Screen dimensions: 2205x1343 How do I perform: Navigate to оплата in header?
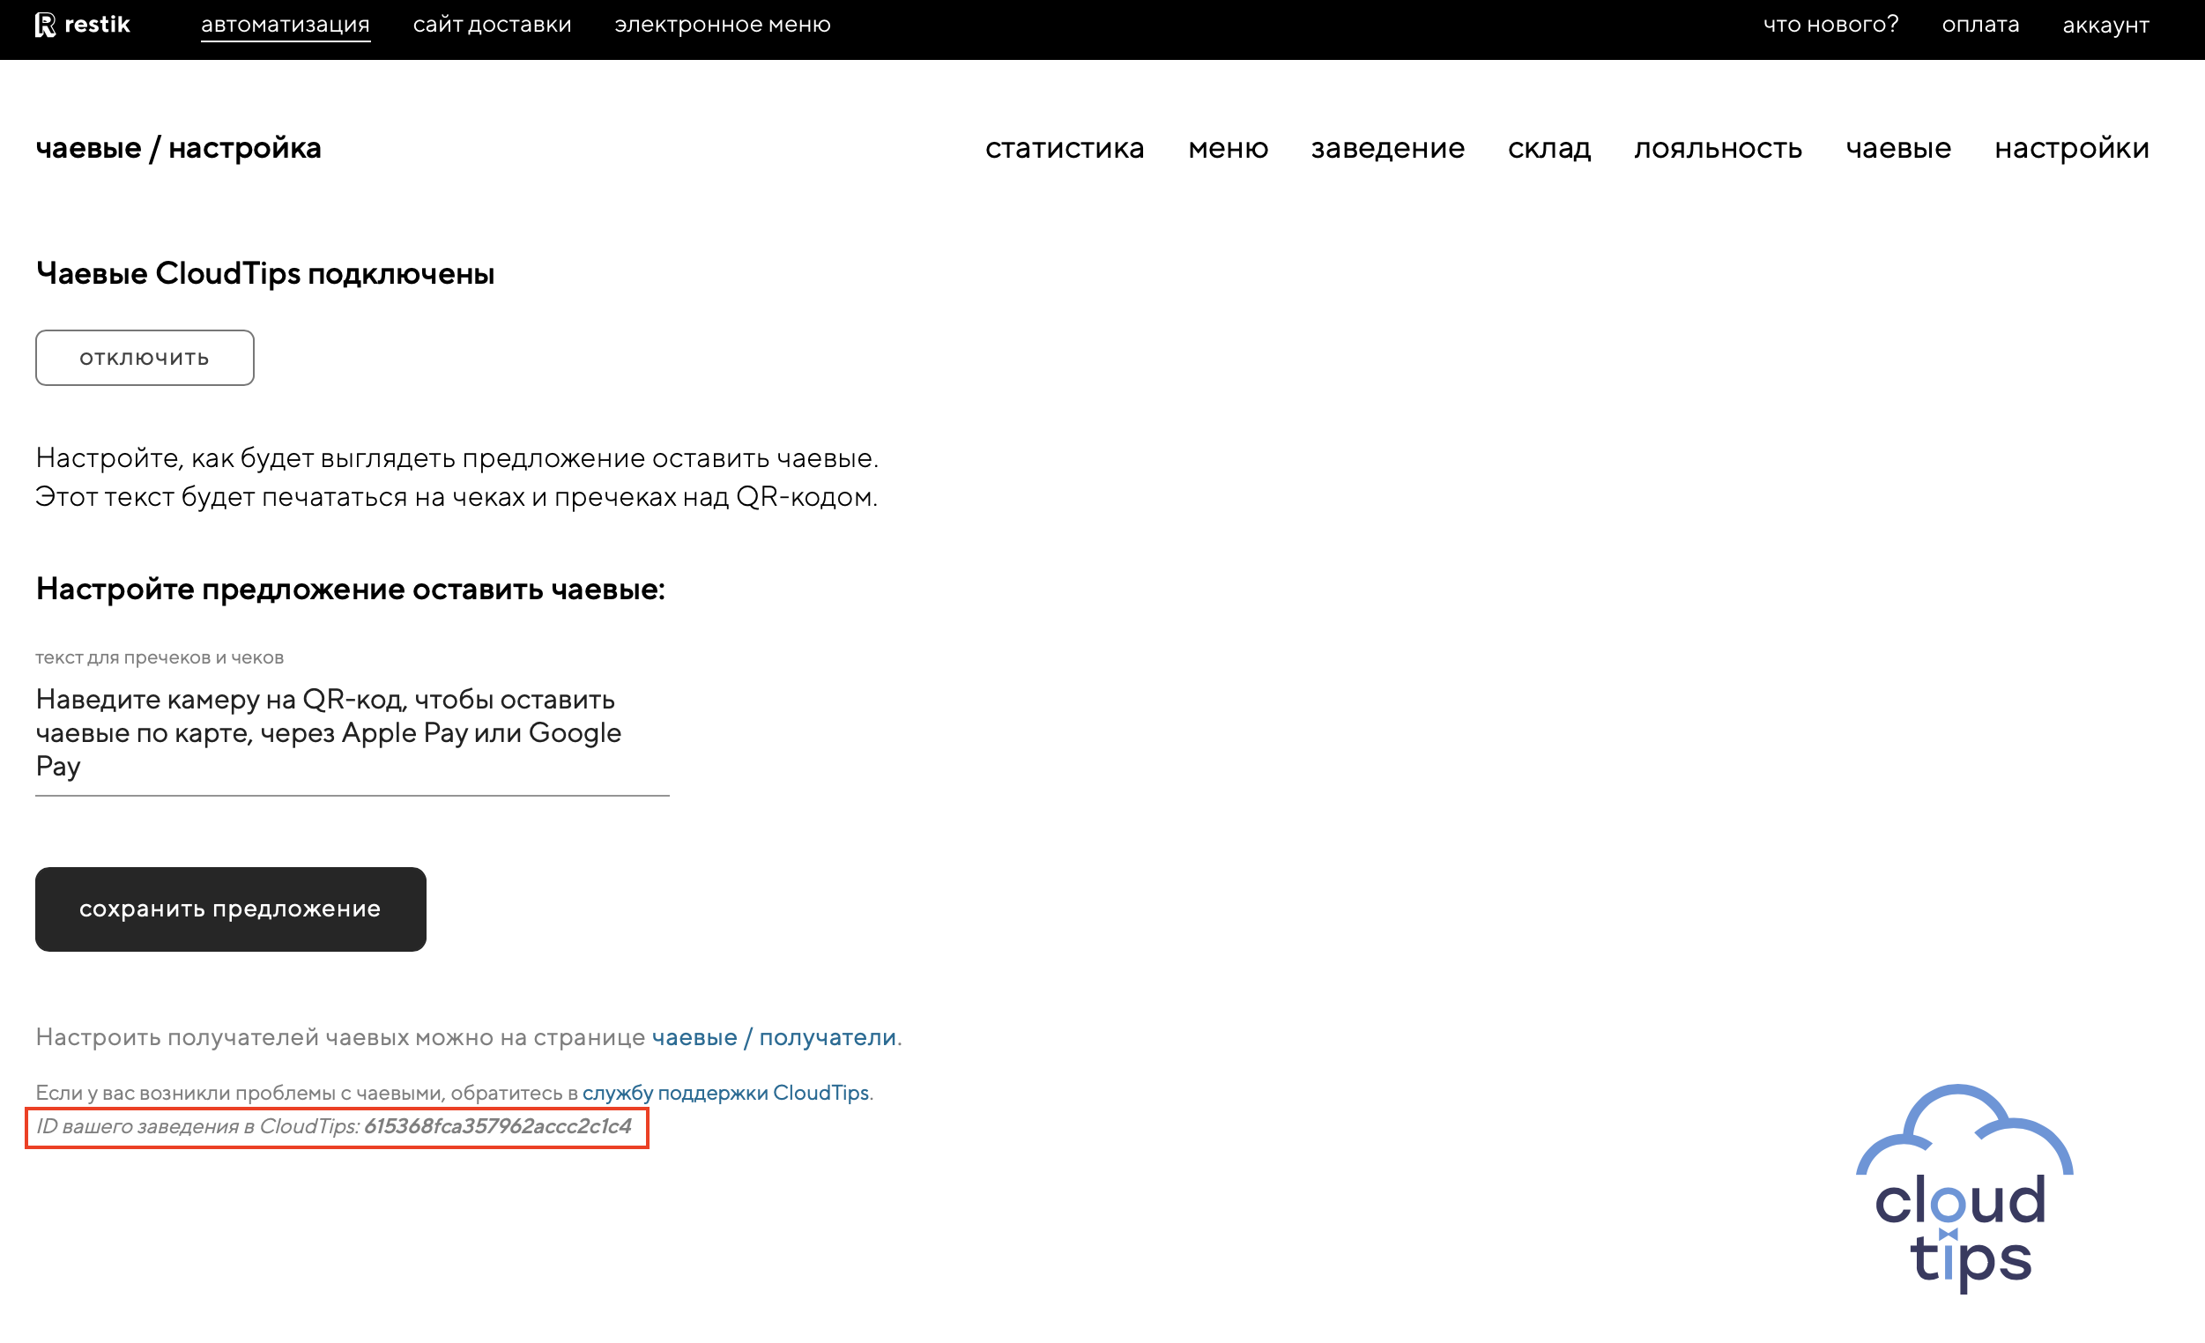point(1980,25)
